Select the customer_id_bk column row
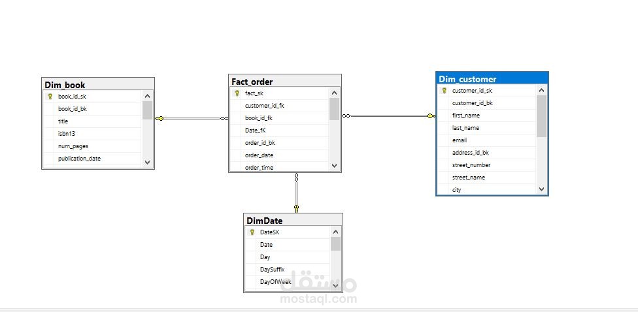 486,103
